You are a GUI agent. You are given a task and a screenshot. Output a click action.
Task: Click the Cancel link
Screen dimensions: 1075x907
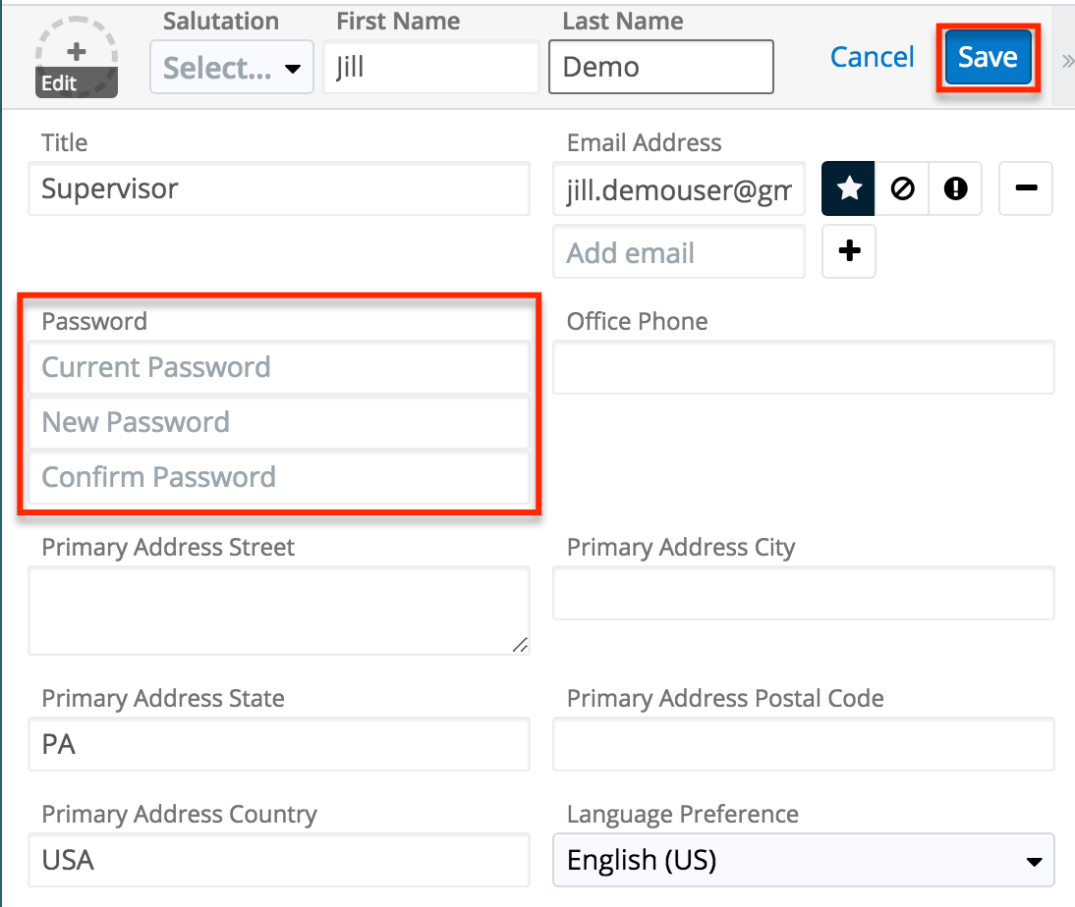(872, 58)
